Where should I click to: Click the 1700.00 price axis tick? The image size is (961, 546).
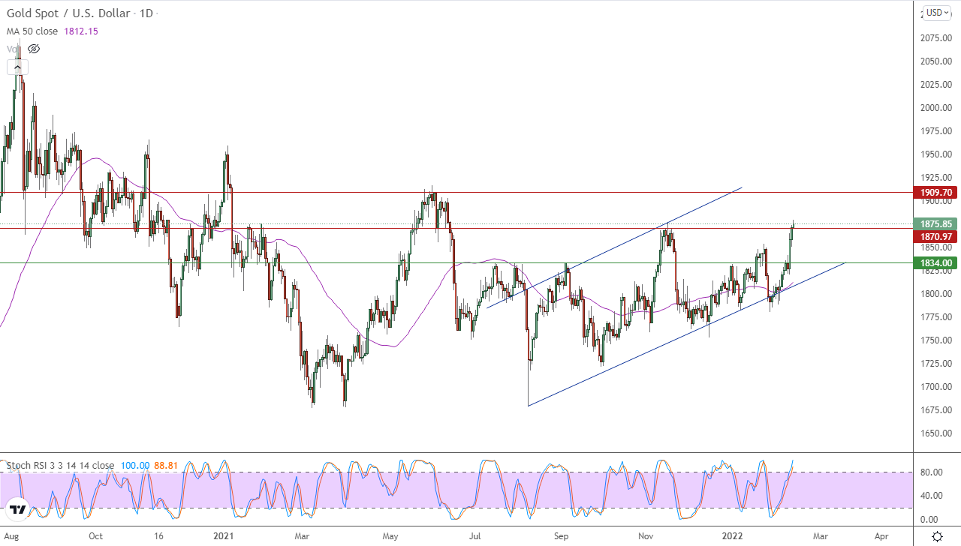(935, 387)
